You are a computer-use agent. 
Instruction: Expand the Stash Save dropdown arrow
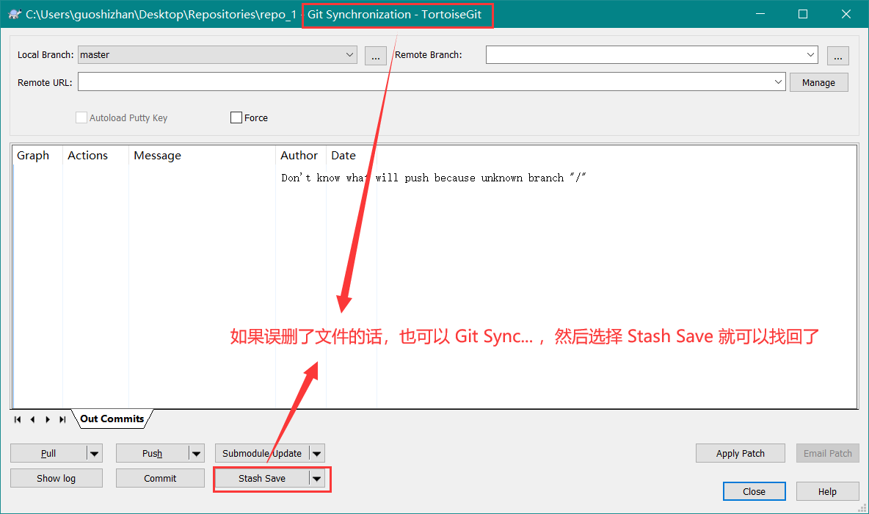[x=316, y=479]
